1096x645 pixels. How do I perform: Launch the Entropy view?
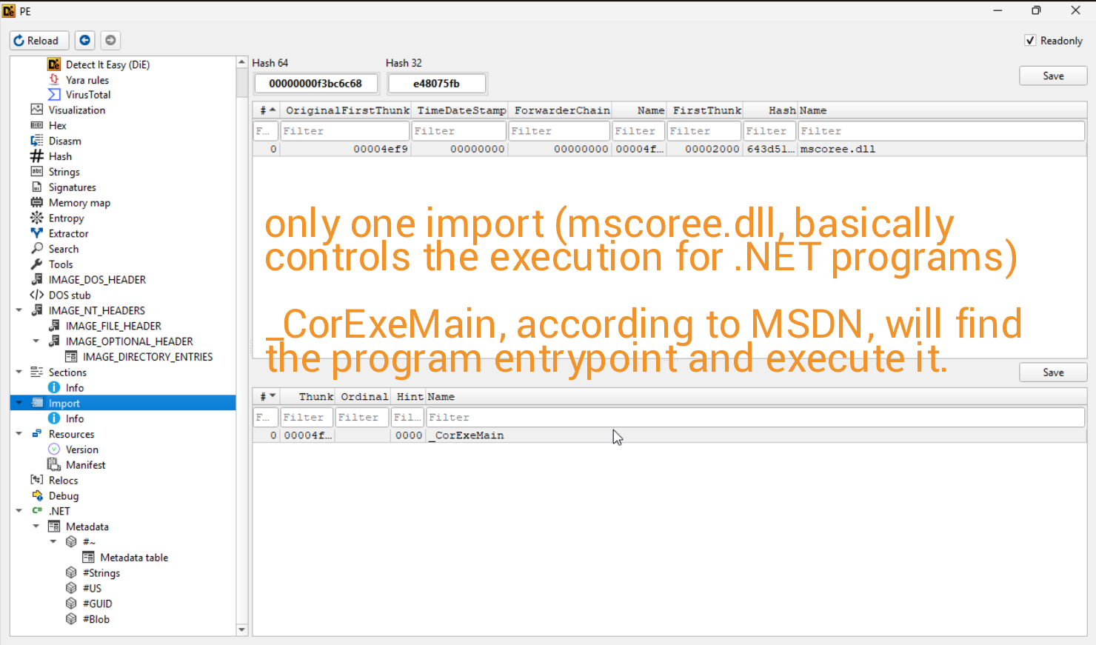tap(67, 218)
